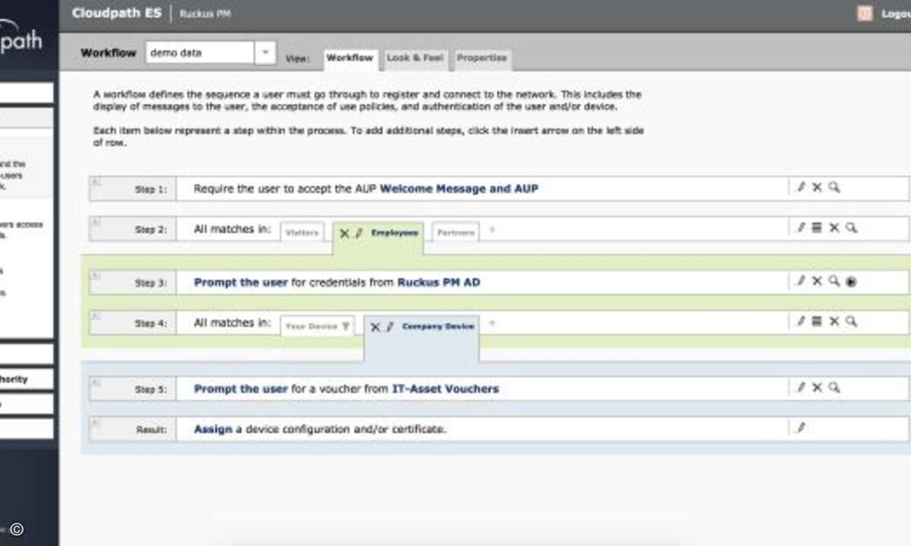Click the Logout link at top right
This screenshot has width=911, height=546.
click(895, 14)
